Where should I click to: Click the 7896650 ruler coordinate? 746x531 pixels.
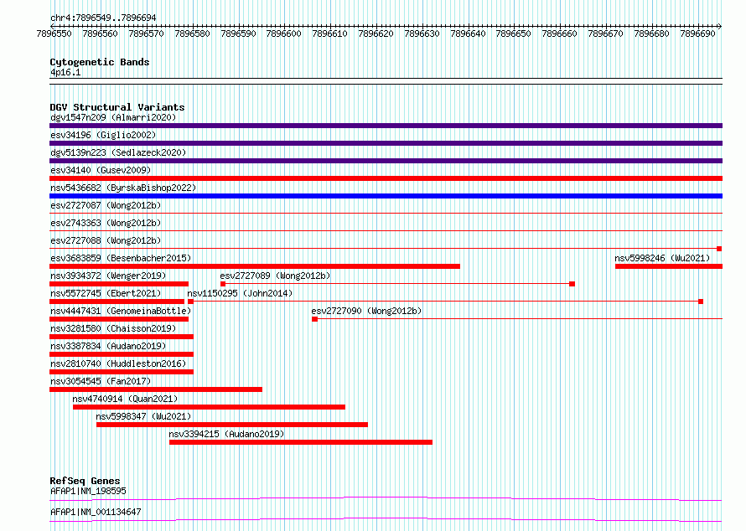[513, 34]
